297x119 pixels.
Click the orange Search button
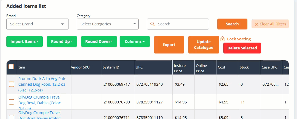click(x=232, y=24)
